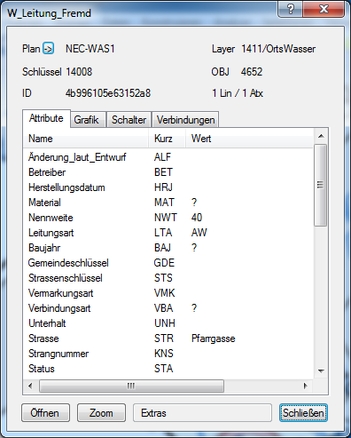Select the Änderung_laut_Entwurf row
Screen dimensions: 351x438
(x=168, y=157)
